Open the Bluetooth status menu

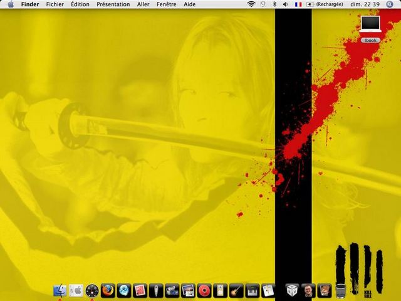tap(275, 4)
